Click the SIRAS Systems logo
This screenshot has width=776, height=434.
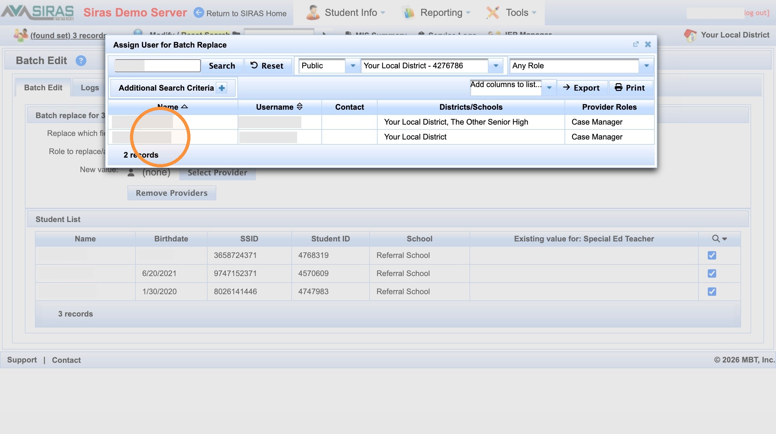coord(38,12)
